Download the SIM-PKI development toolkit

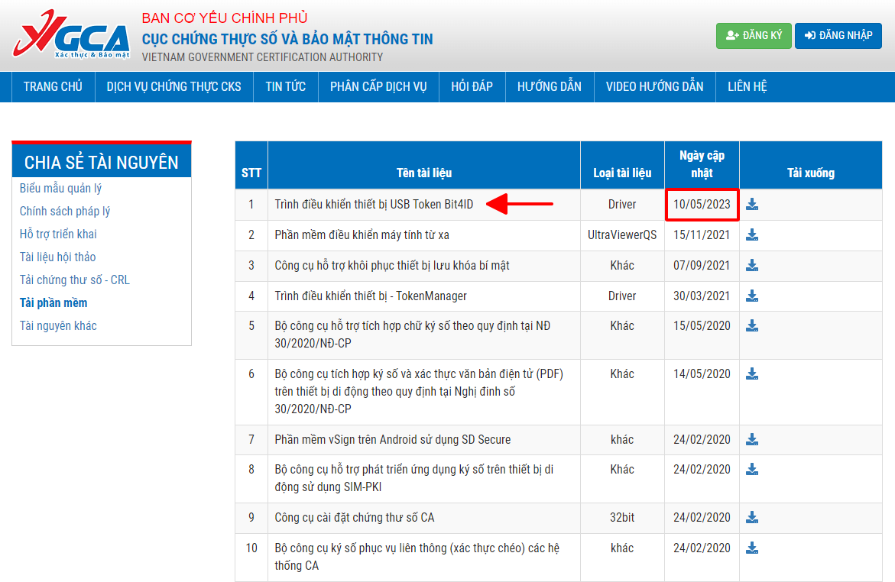(752, 469)
